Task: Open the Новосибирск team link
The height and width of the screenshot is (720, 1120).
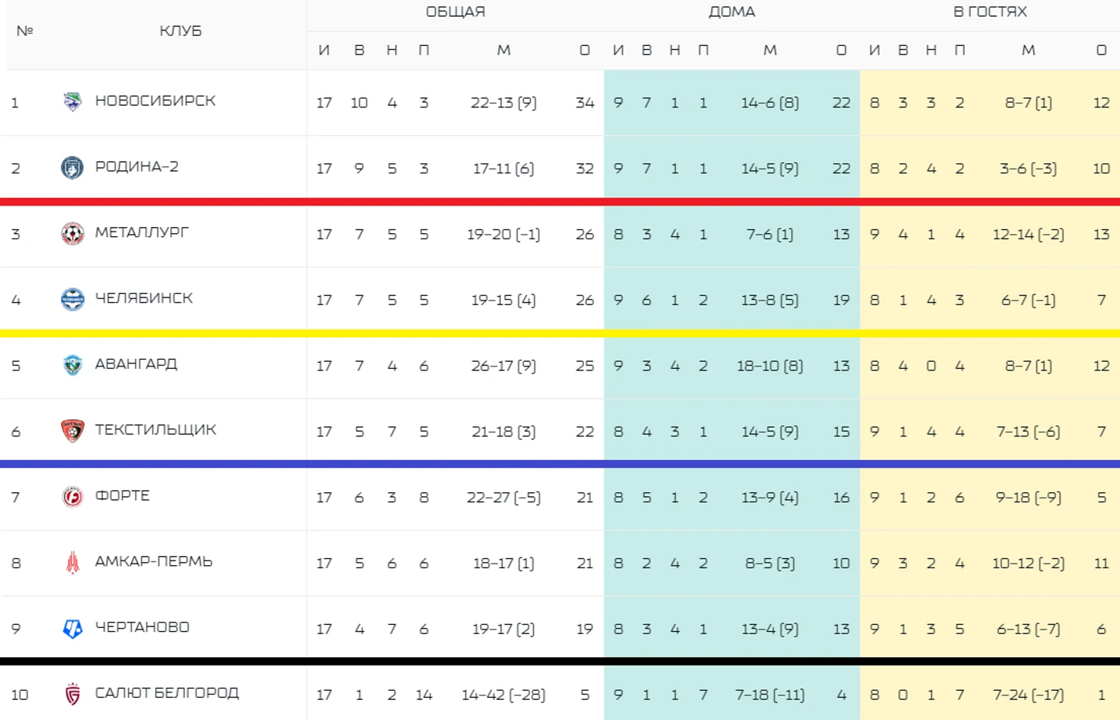Action: pos(155,101)
